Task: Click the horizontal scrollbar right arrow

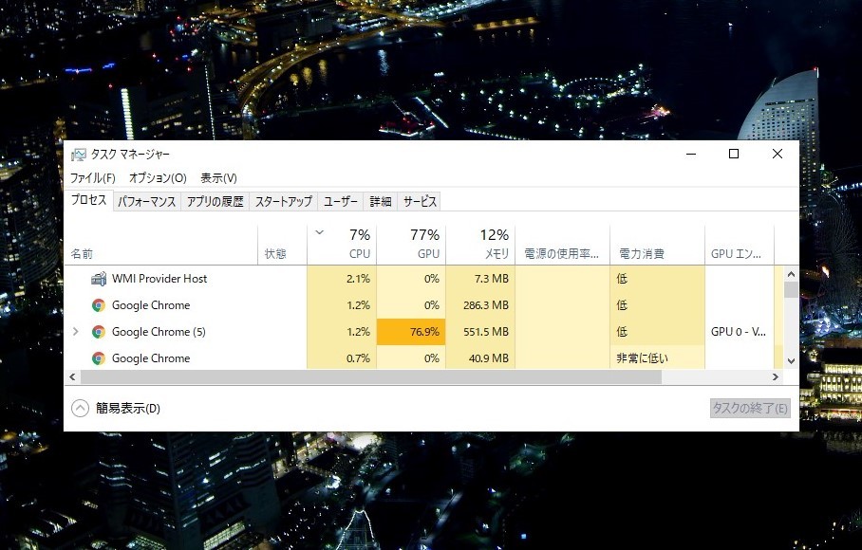Action: (x=776, y=376)
